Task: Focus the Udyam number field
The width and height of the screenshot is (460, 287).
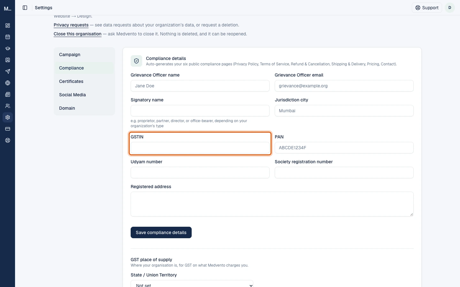Action: click(x=200, y=173)
